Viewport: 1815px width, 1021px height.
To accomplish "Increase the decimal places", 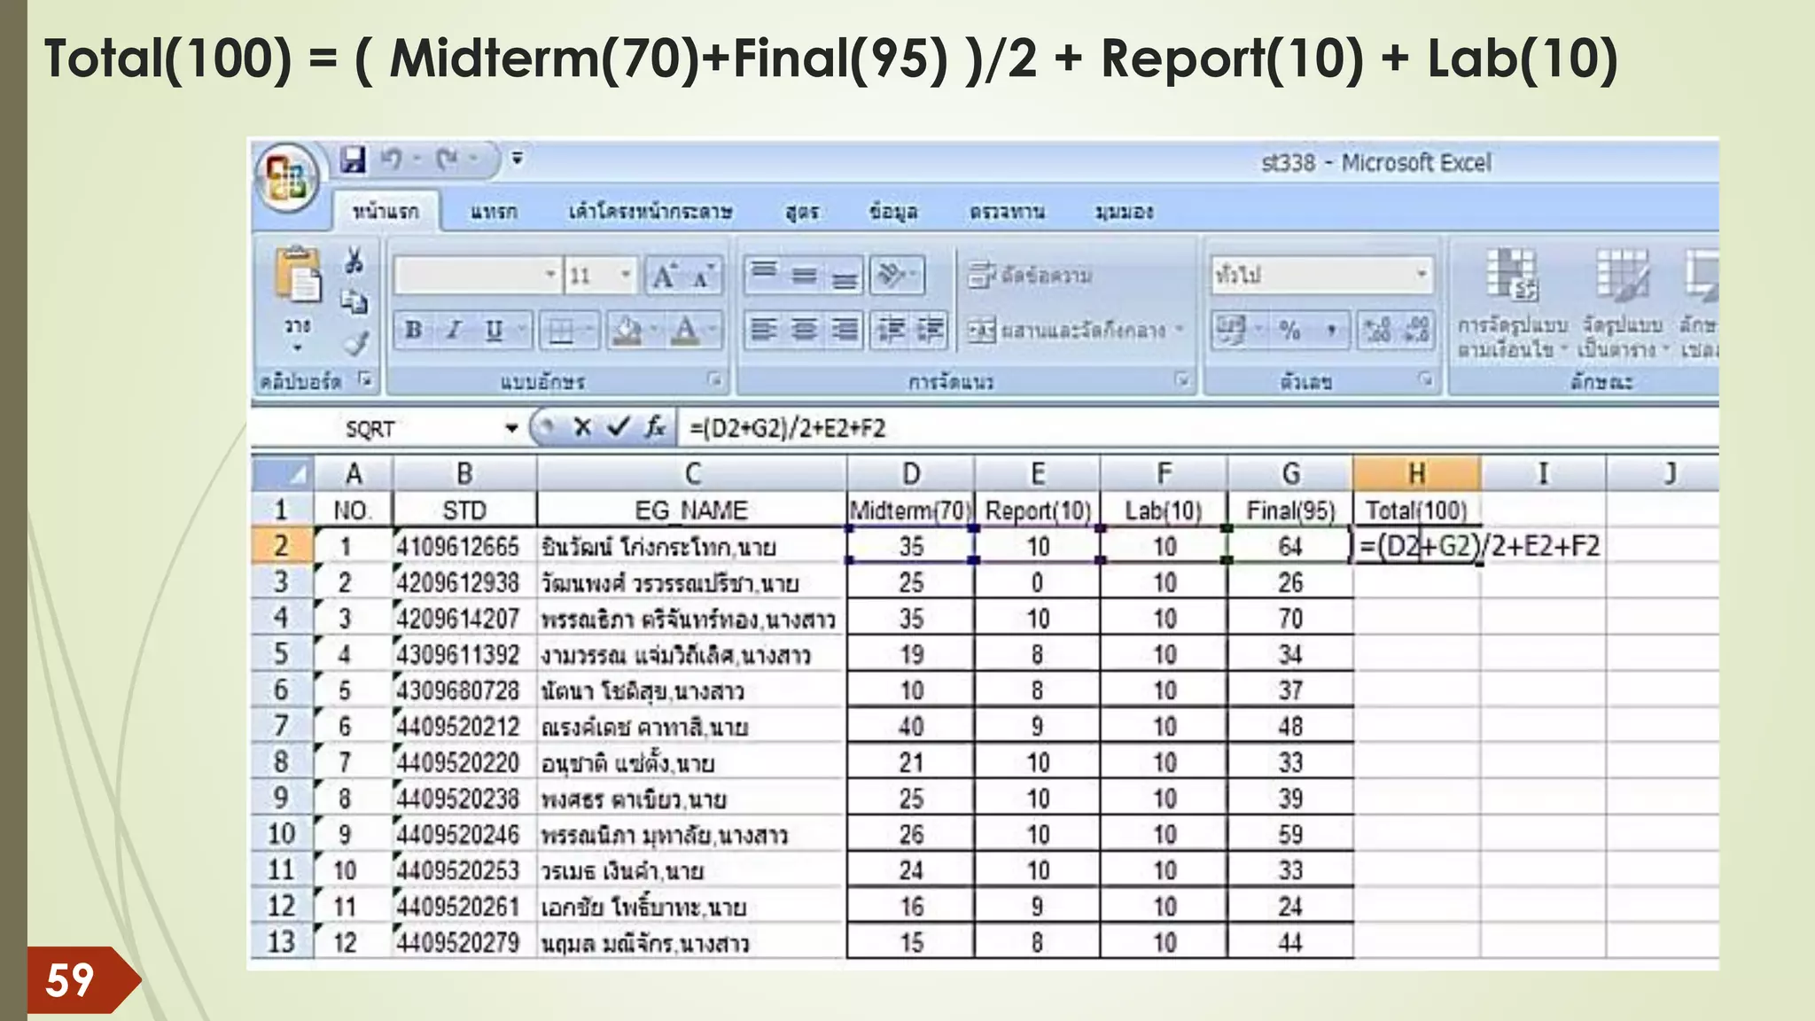I will pyautogui.click(x=1376, y=331).
